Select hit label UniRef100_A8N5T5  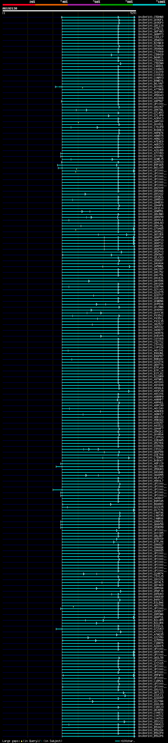point(150,136)
